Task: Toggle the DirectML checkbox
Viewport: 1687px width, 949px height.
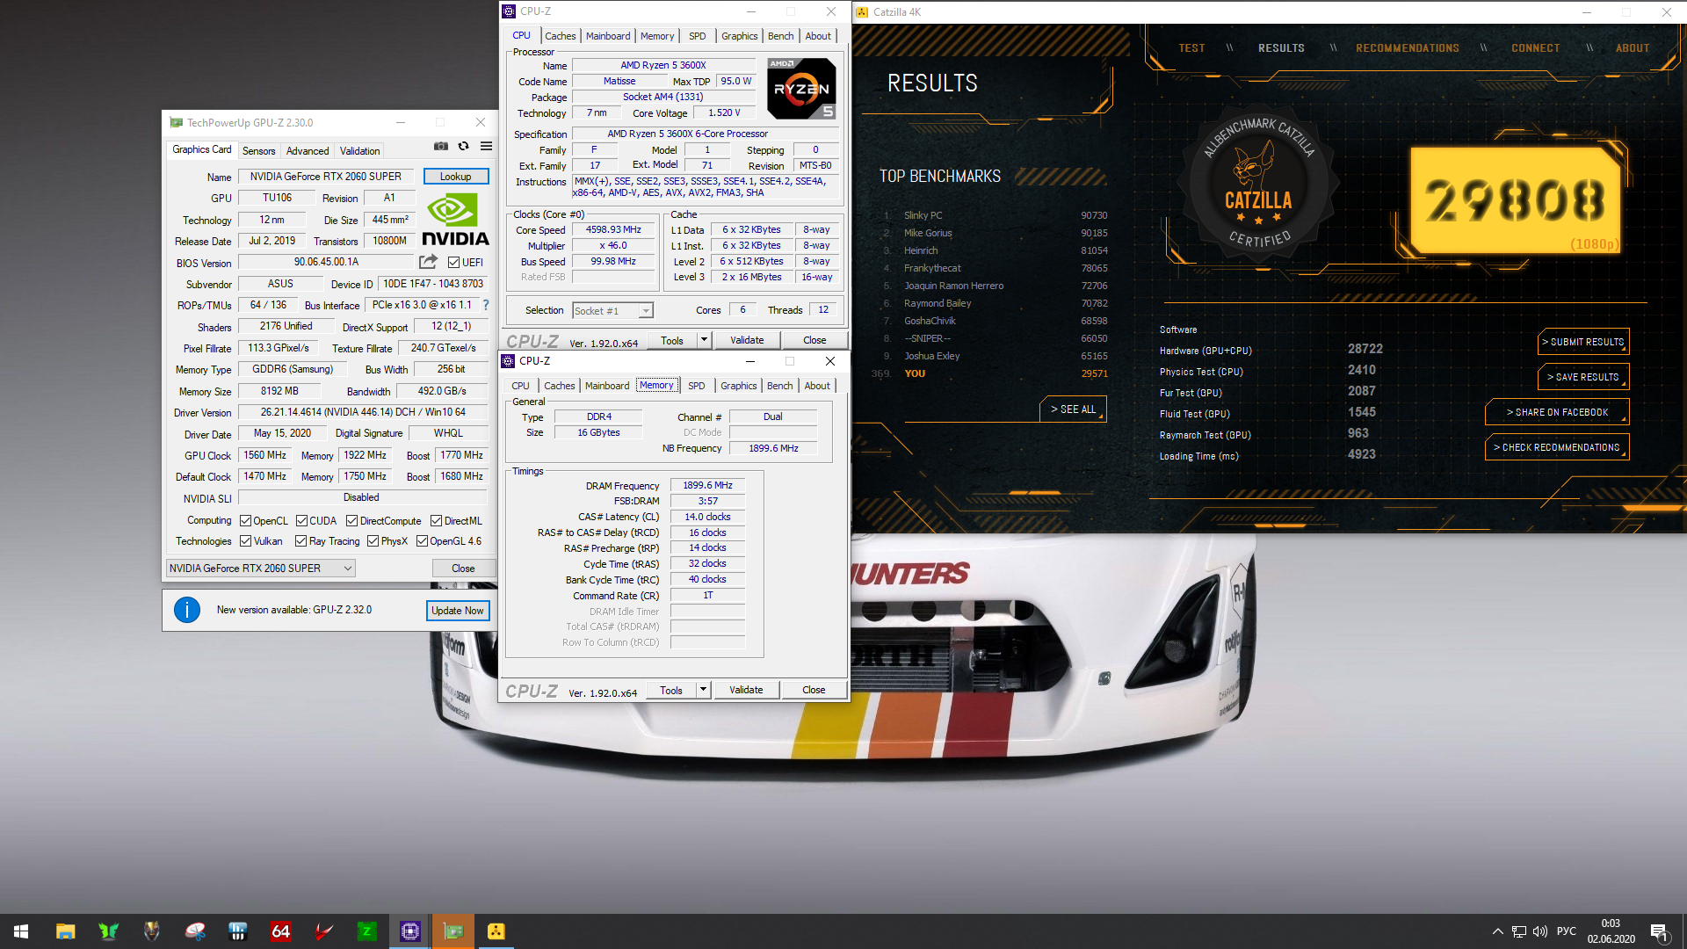Action: [x=436, y=521]
